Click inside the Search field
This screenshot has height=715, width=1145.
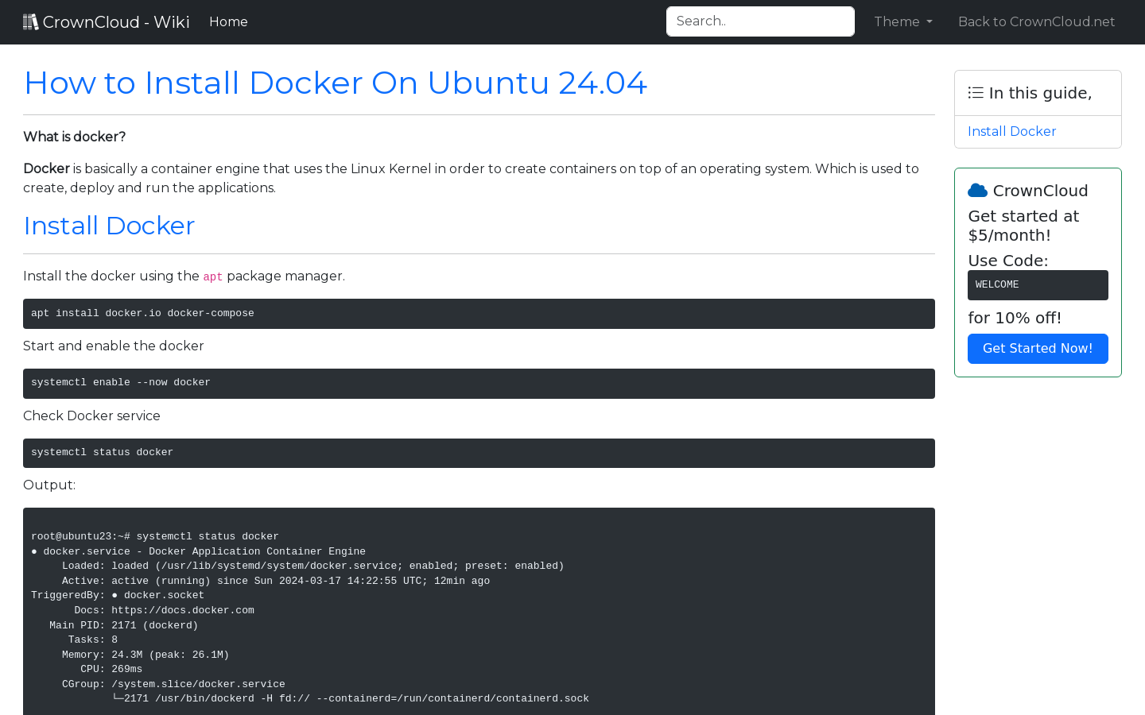pos(759,21)
